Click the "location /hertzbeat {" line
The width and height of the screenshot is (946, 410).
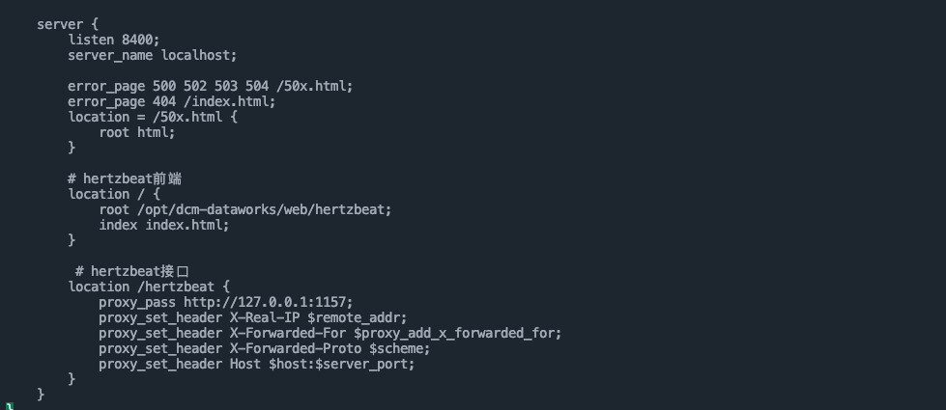149,287
